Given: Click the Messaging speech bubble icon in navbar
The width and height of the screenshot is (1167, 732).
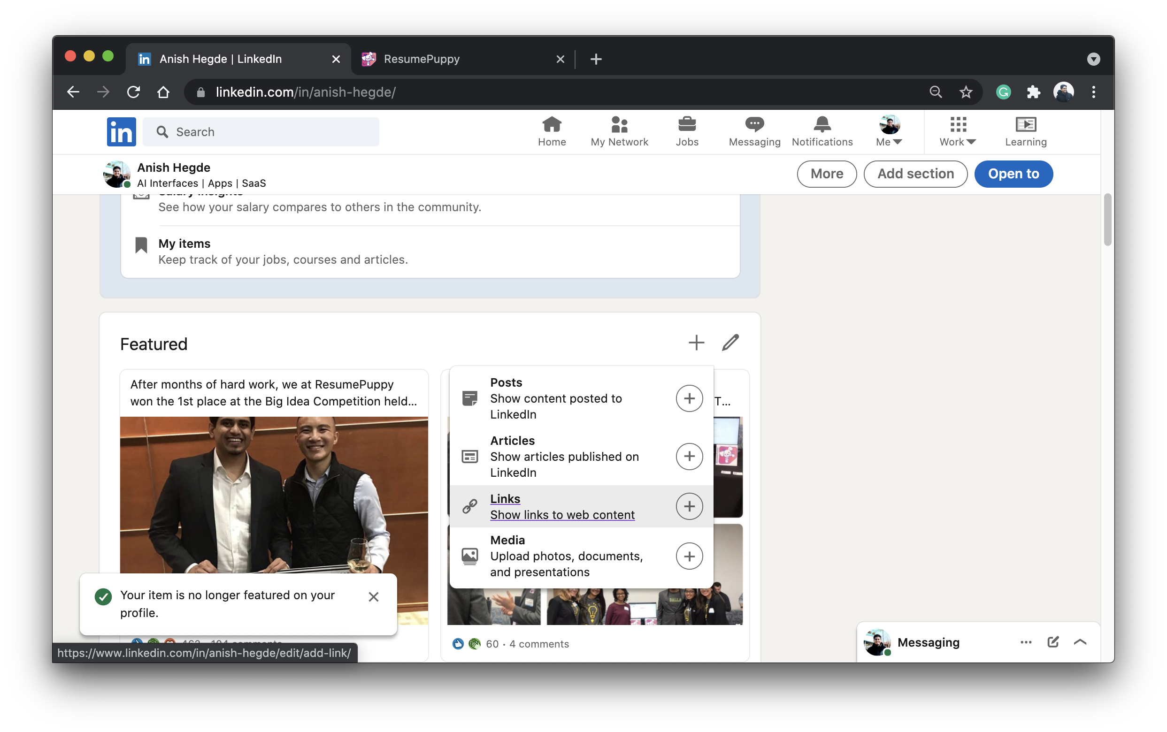Looking at the screenshot, I should (754, 125).
